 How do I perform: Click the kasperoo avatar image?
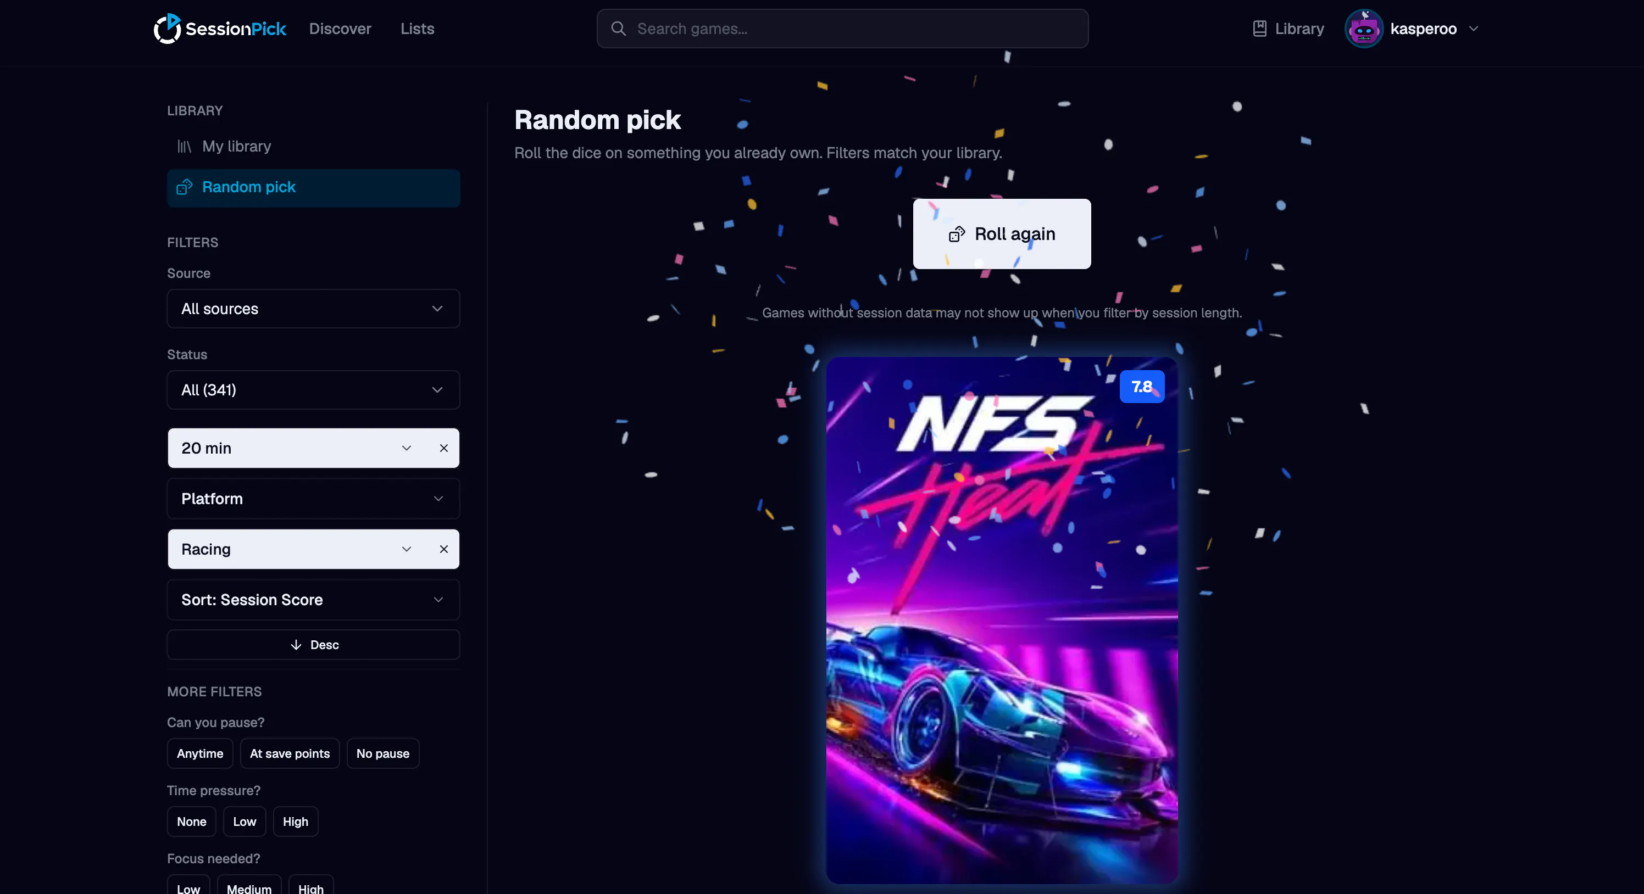tap(1364, 29)
